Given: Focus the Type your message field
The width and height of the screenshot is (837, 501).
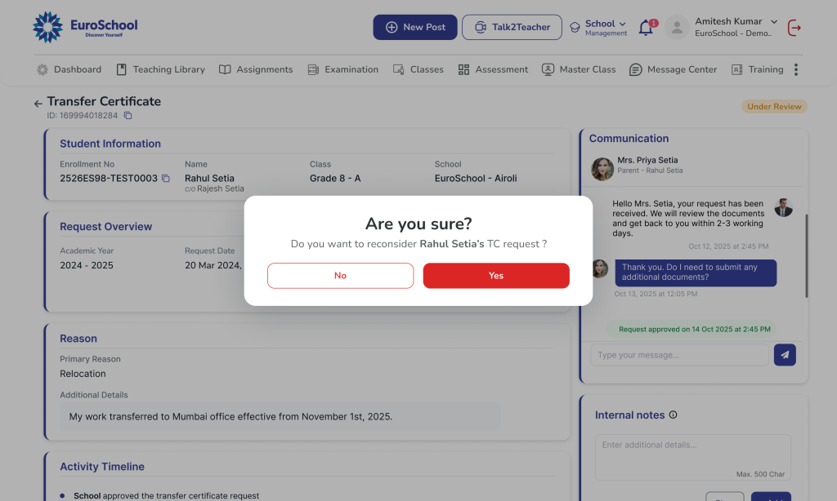Looking at the screenshot, I should tap(678, 355).
